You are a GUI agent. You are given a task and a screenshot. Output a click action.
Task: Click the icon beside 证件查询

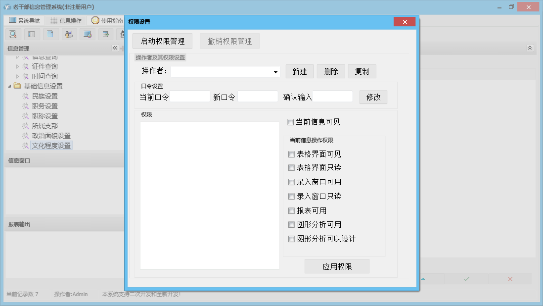click(x=25, y=66)
